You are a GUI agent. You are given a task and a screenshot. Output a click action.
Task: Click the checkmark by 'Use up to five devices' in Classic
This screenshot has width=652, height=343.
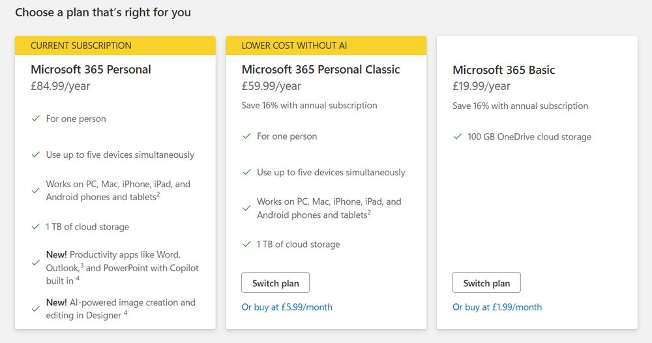tap(246, 171)
